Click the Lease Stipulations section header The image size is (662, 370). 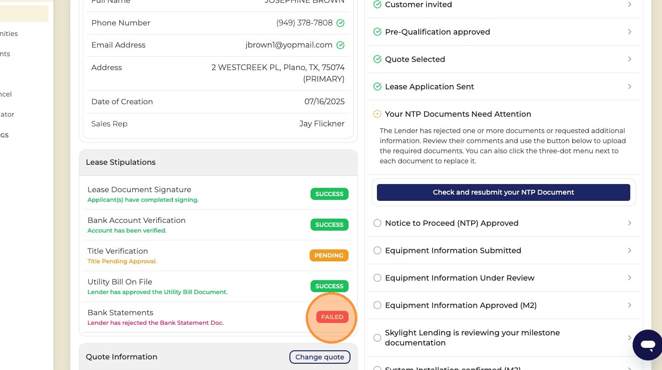tap(218, 162)
